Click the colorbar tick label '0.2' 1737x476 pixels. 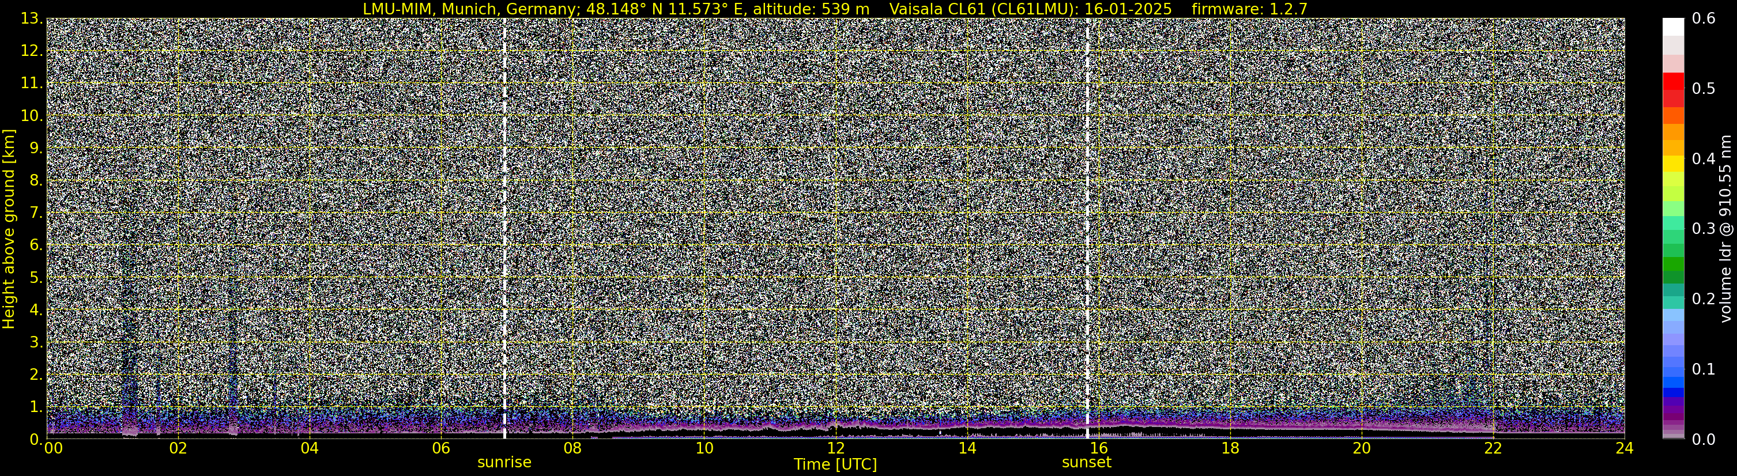(1704, 299)
